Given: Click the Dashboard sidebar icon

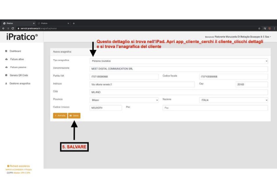Looking at the screenshot, I should click(x=6, y=51).
